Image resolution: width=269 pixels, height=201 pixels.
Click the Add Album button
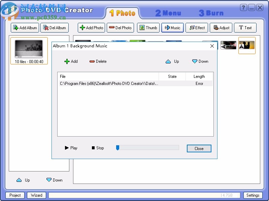25,28
